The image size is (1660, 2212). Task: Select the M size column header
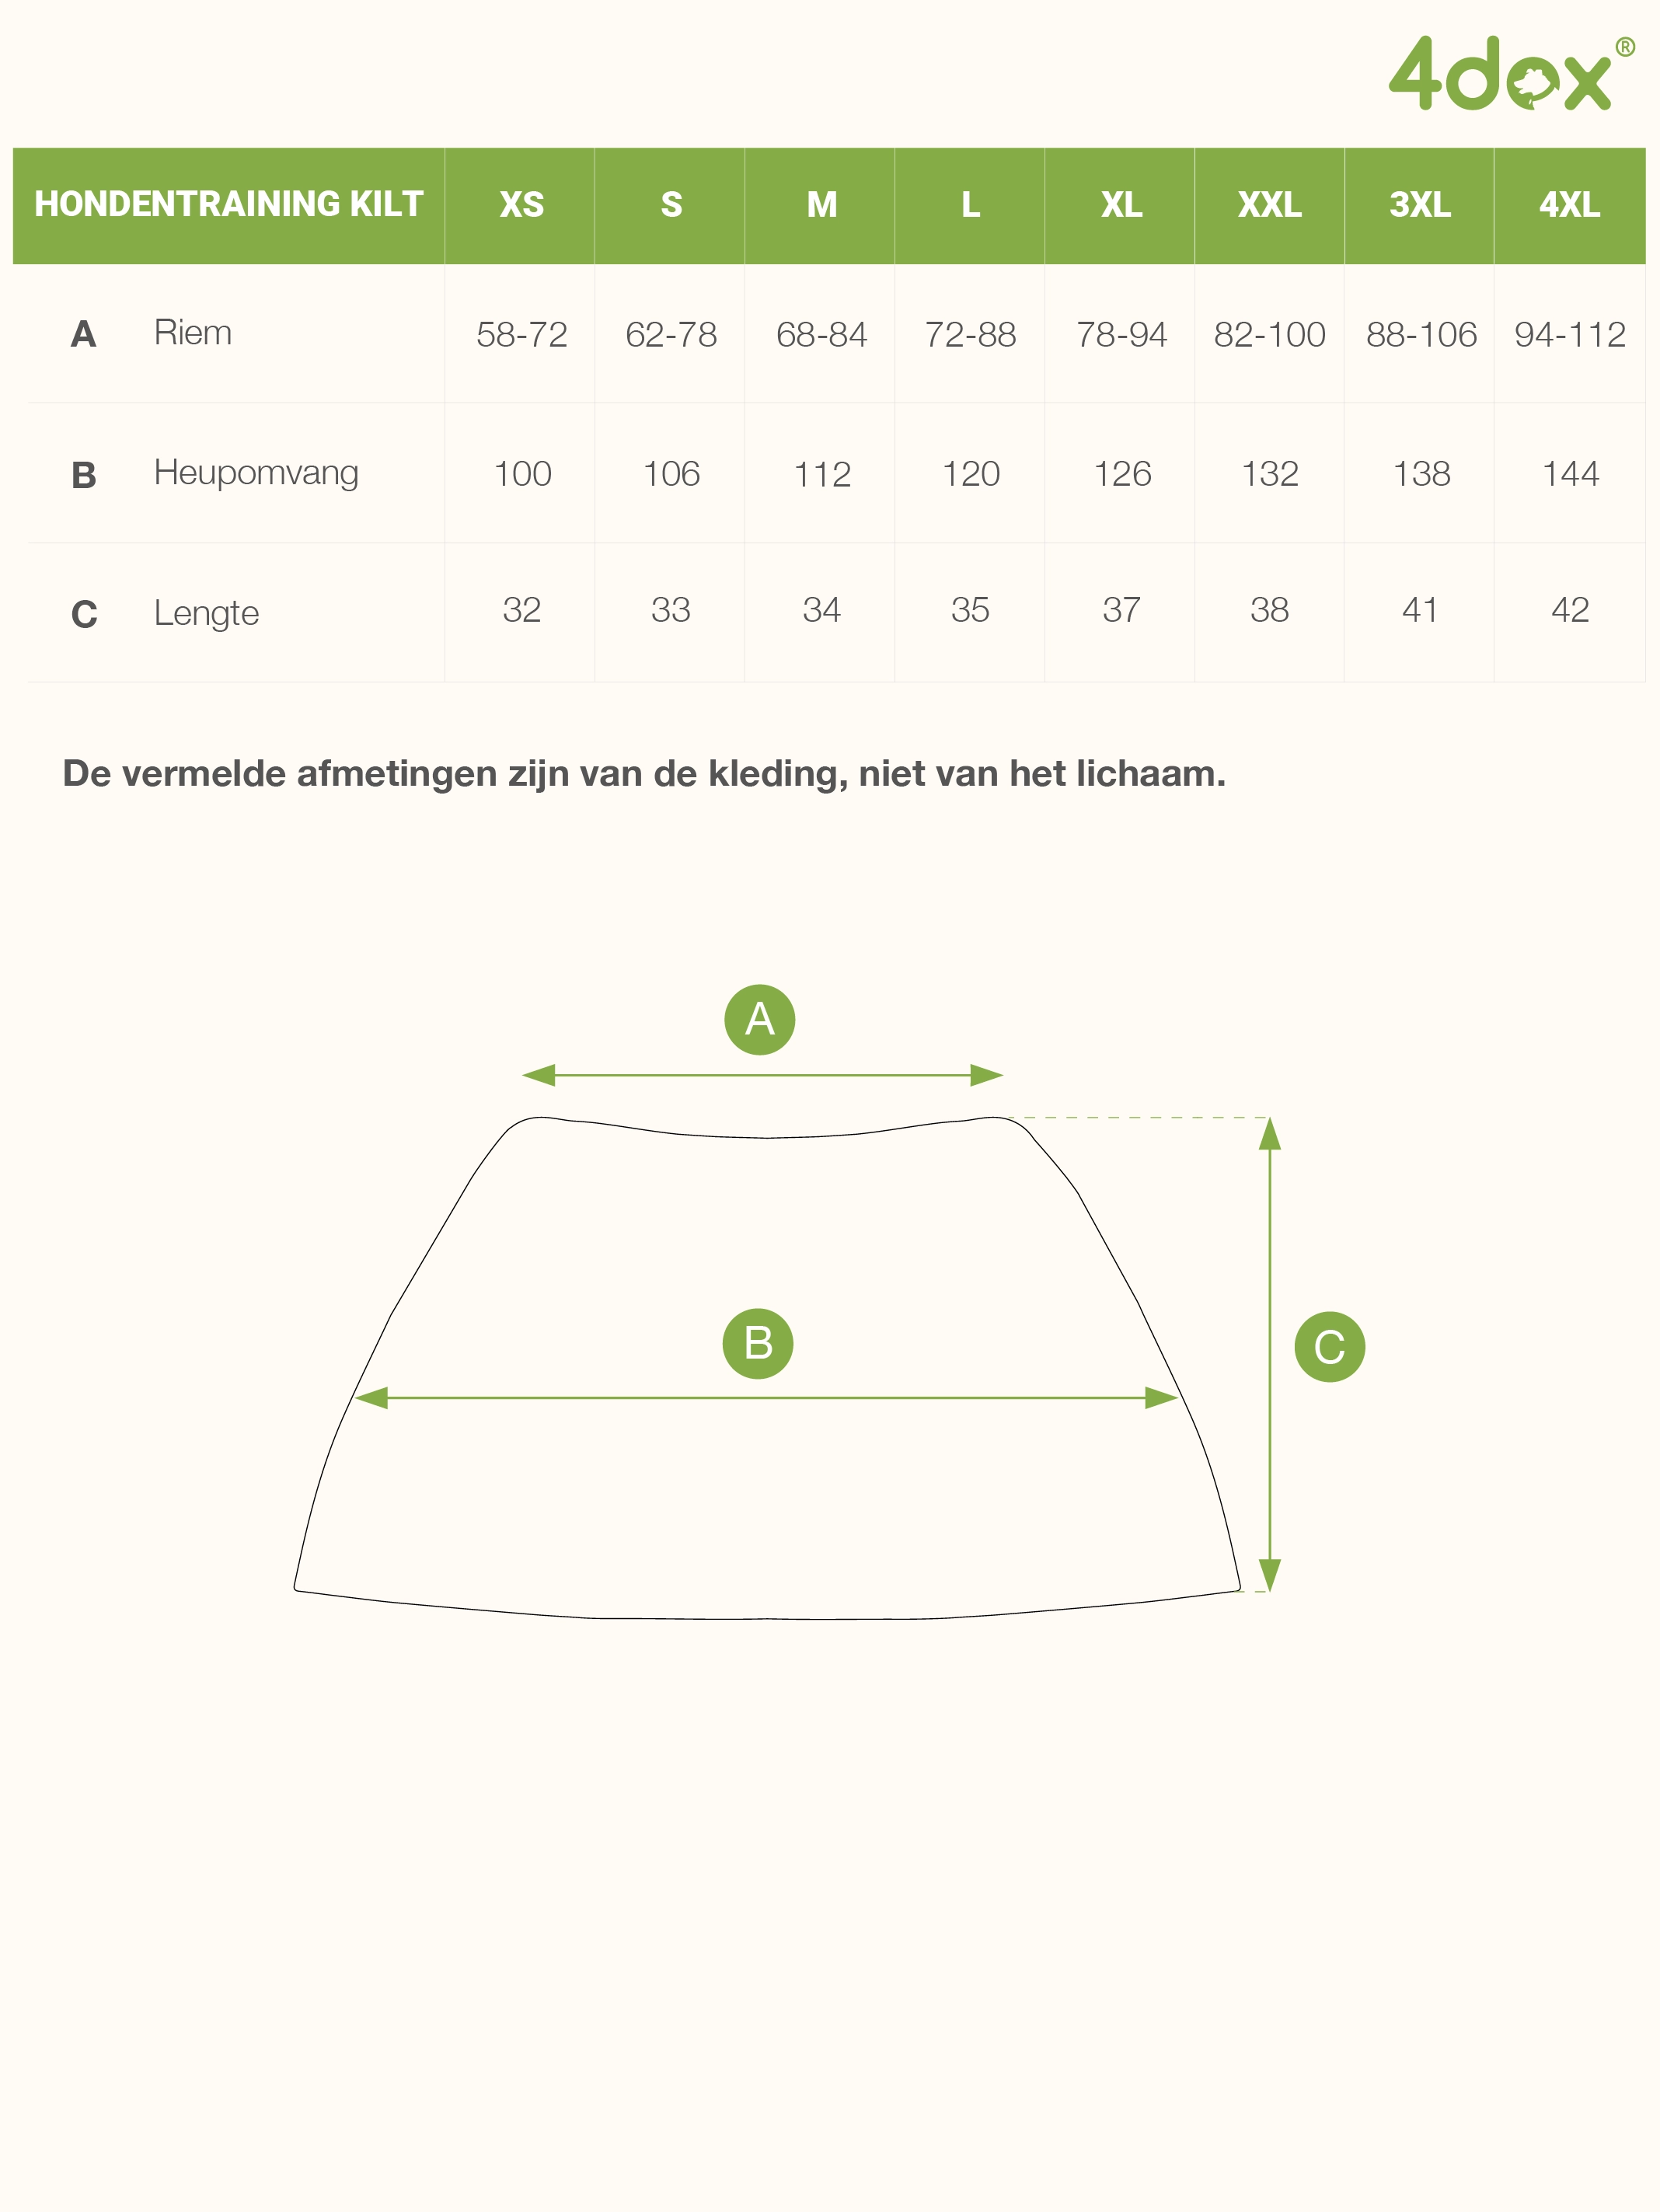pyautogui.click(x=822, y=205)
